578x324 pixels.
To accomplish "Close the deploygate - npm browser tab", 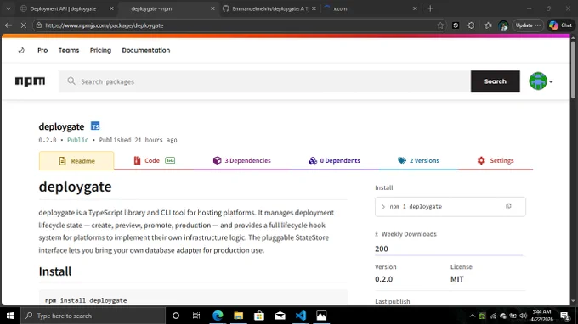I will click(212, 8).
